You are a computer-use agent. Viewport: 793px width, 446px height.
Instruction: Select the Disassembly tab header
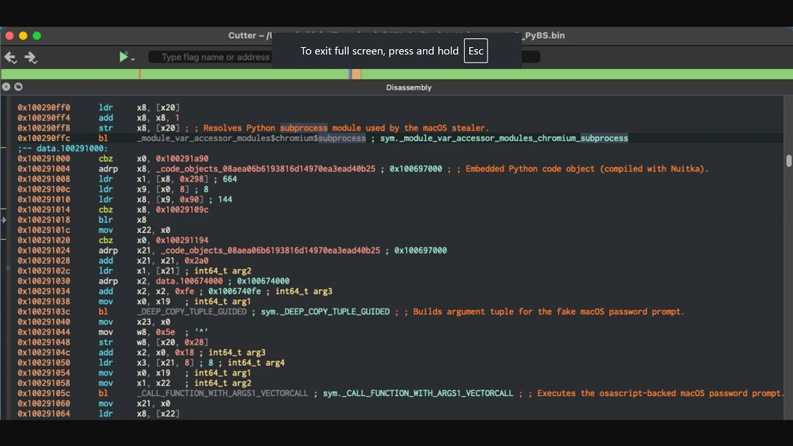[409, 87]
